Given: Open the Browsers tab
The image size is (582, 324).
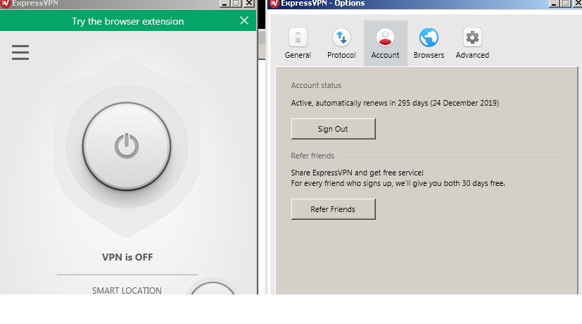Looking at the screenshot, I should click(x=429, y=44).
